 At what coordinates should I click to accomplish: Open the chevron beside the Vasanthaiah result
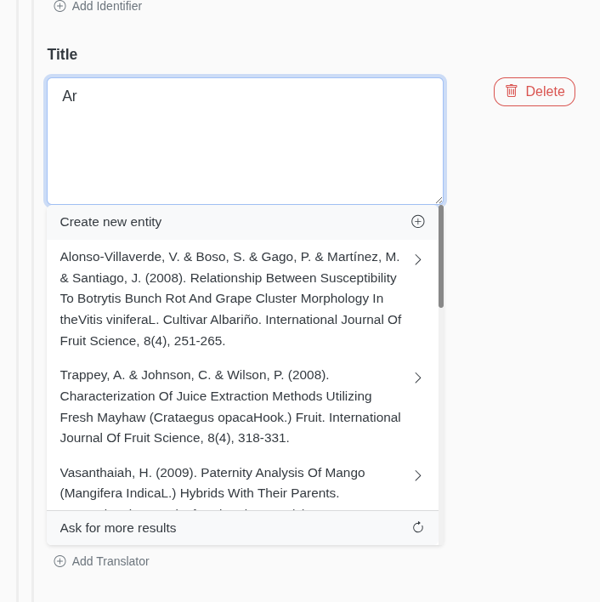tap(418, 475)
